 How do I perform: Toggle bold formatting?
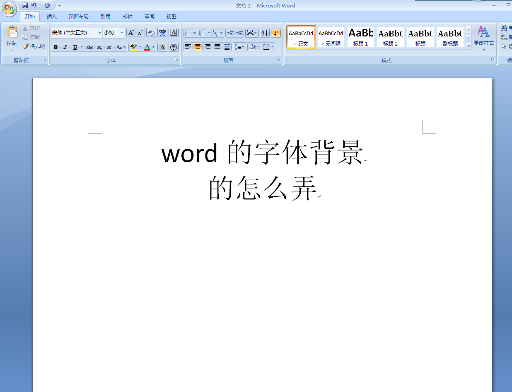[x=56, y=47]
